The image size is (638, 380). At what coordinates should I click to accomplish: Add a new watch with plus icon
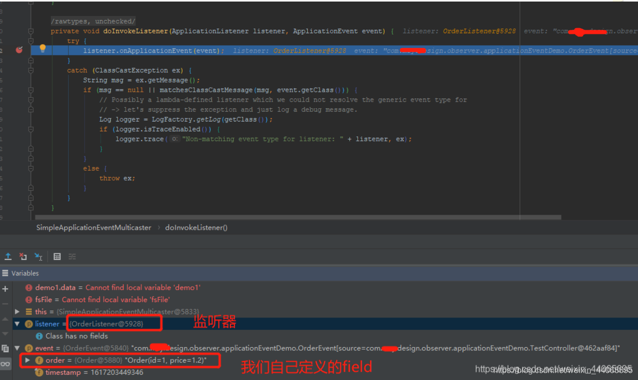tap(5, 289)
